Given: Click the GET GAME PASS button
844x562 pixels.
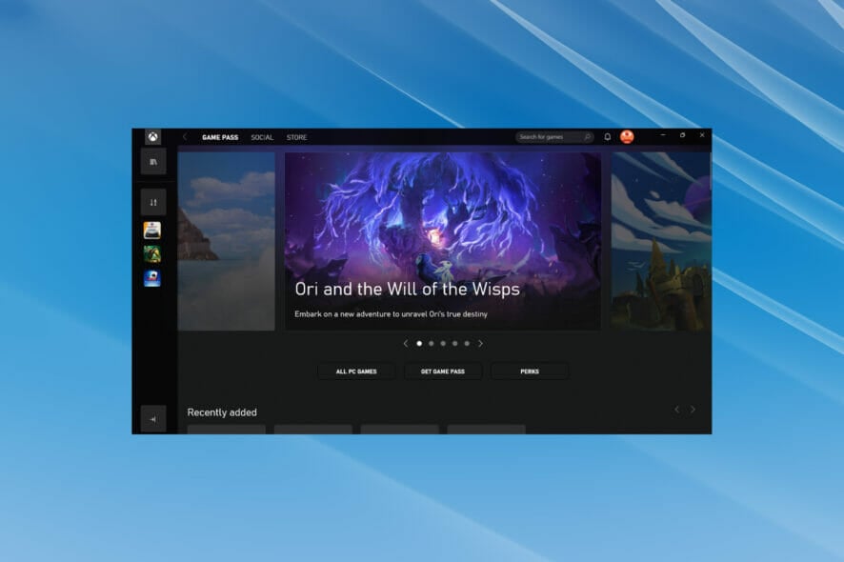Looking at the screenshot, I should (x=443, y=371).
